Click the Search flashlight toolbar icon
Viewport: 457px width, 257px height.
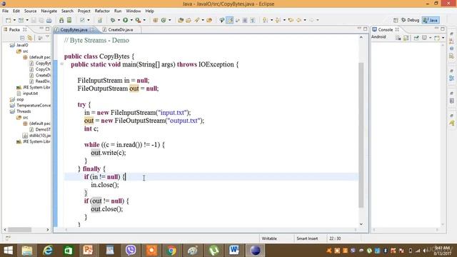click(197, 20)
